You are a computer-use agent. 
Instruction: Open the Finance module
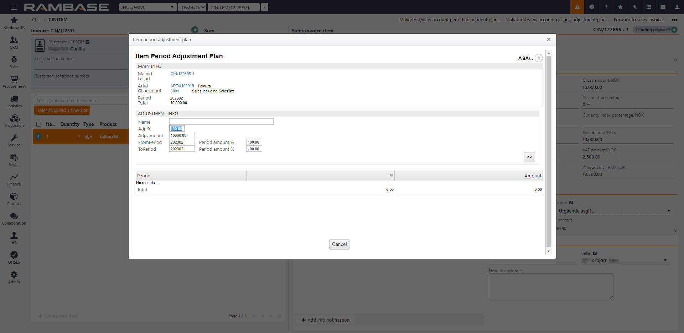[14, 180]
